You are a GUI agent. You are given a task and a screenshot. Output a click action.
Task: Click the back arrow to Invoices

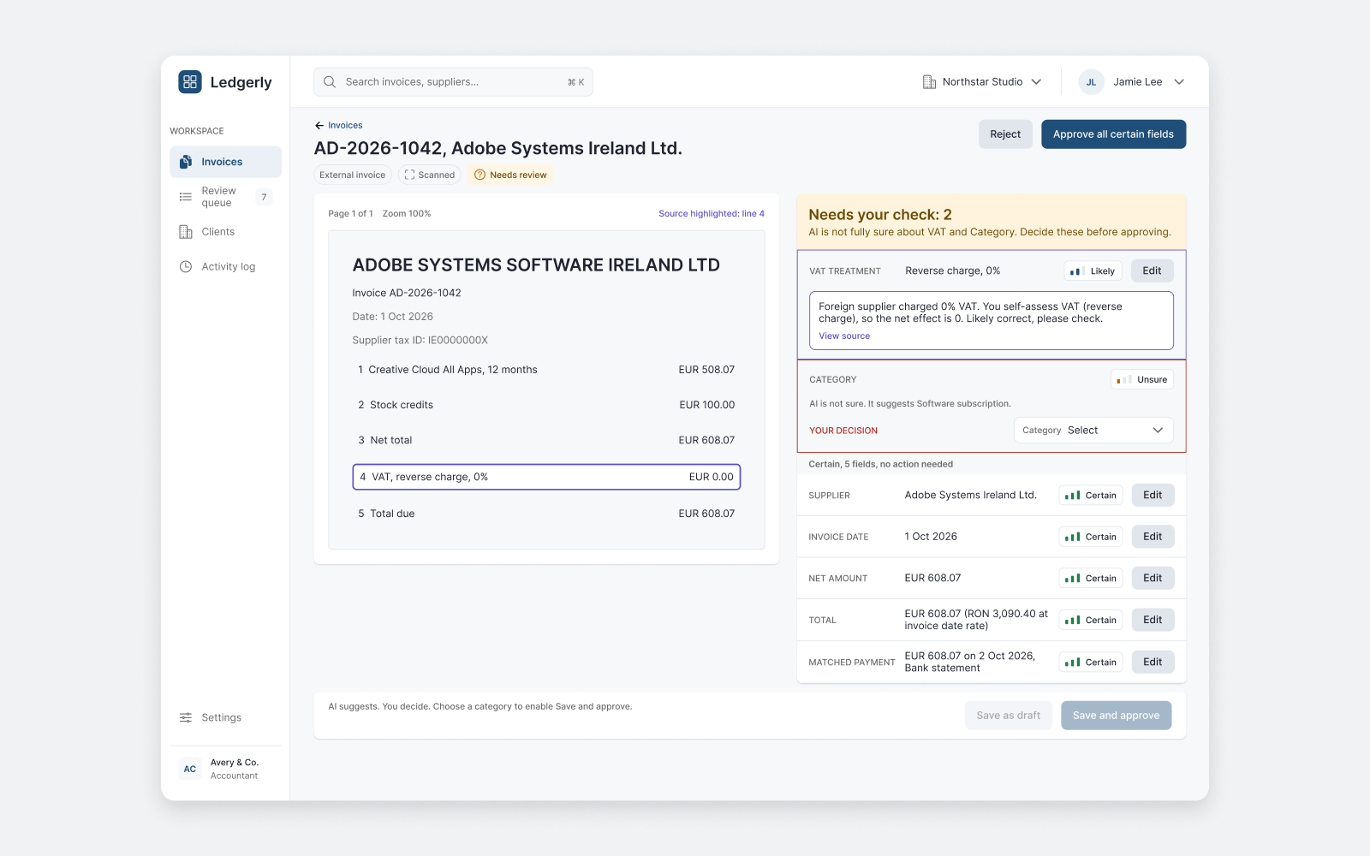319,126
